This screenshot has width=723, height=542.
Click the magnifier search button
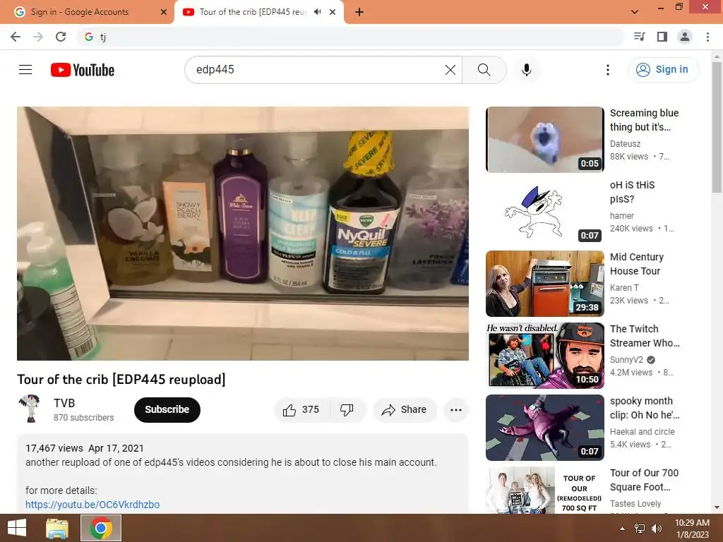484,70
